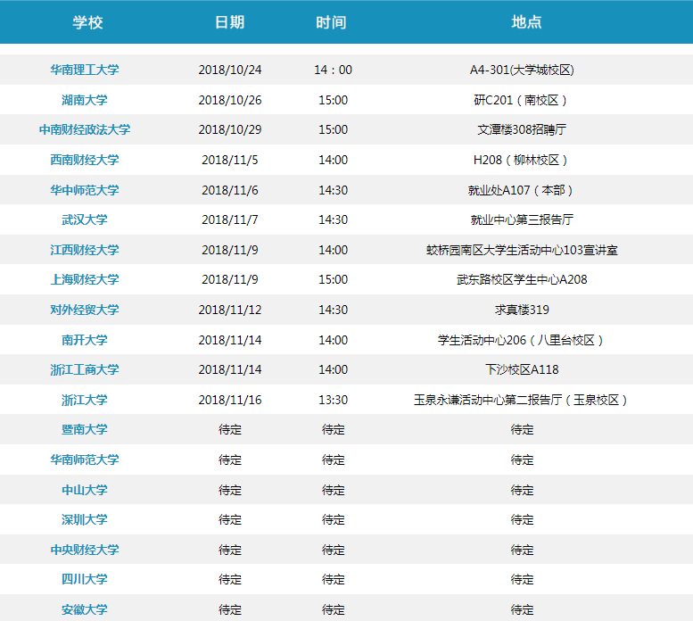Open the 四川大学 link
693x621 pixels.
85,579
